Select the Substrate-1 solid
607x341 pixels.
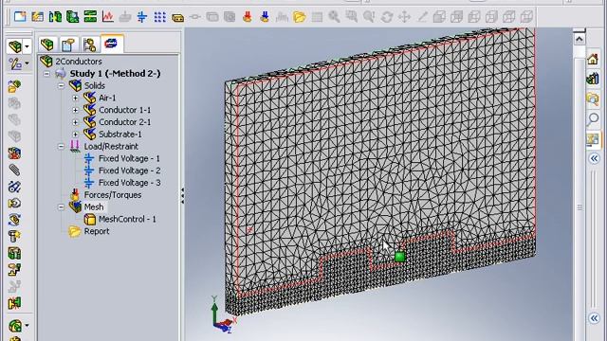pyautogui.click(x=120, y=135)
